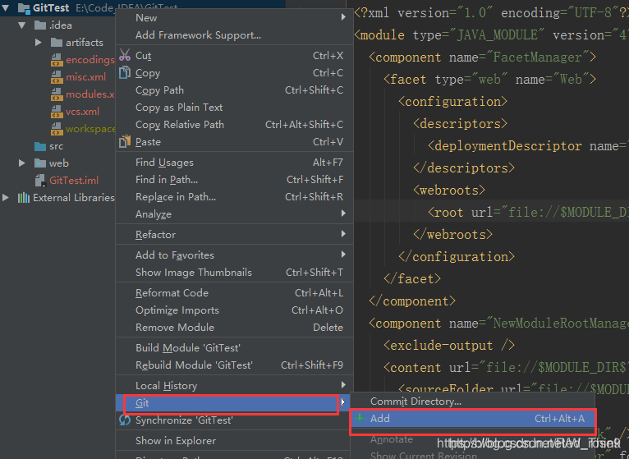Select the src folder name
The image size is (629, 459).
click(x=56, y=146)
